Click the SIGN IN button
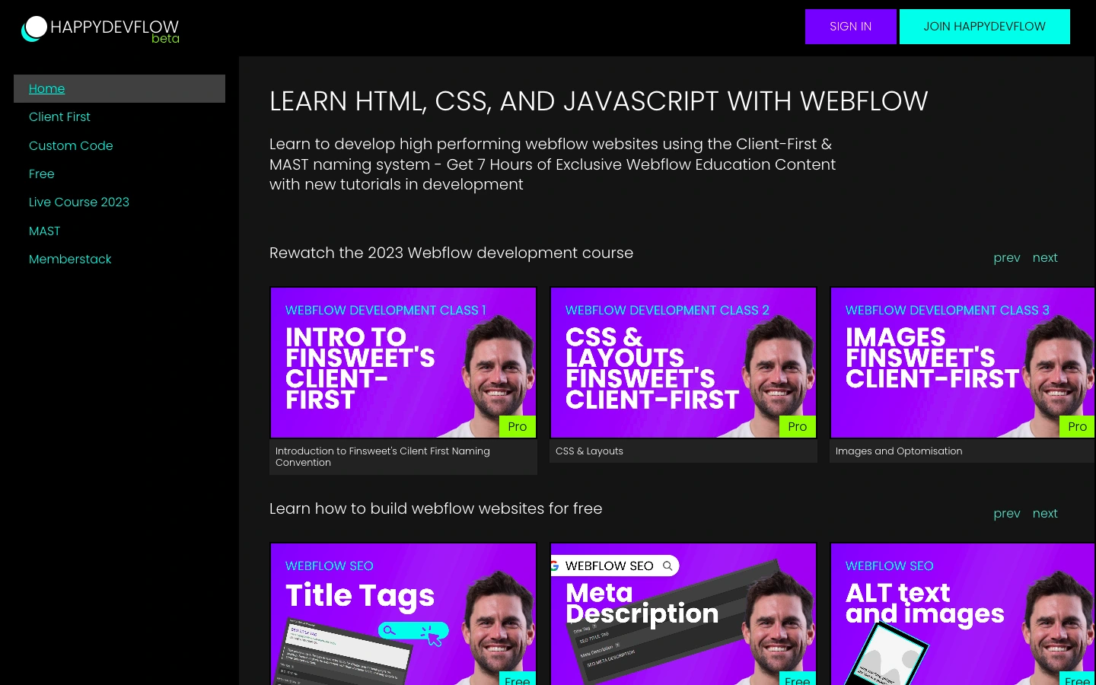The image size is (1096, 685). 850,27
